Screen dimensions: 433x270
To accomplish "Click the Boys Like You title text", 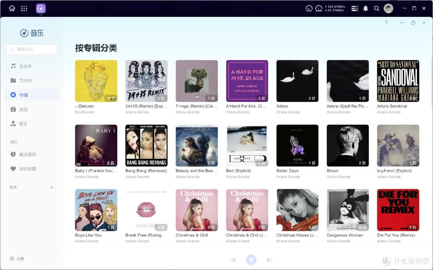I will (x=88, y=235).
